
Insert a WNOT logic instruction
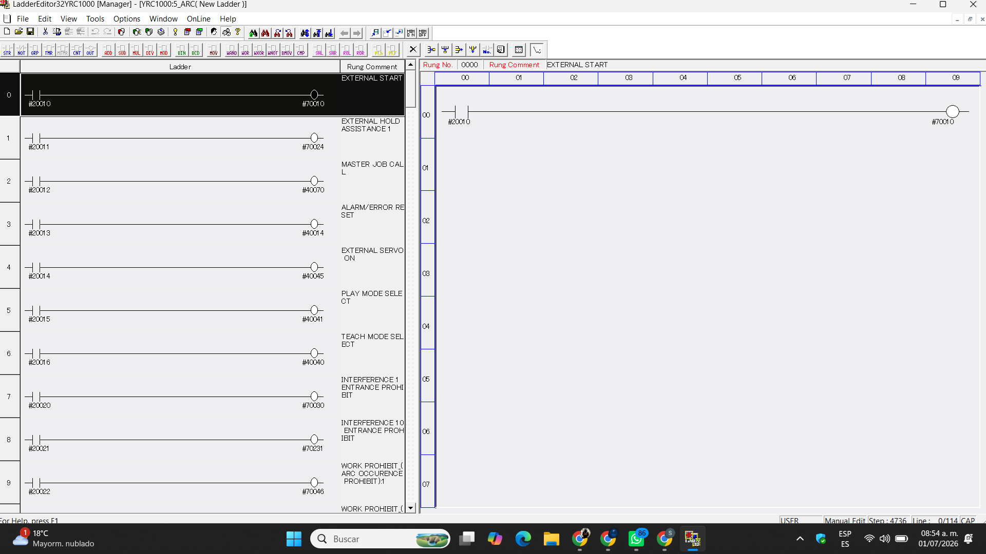tap(273, 50)
